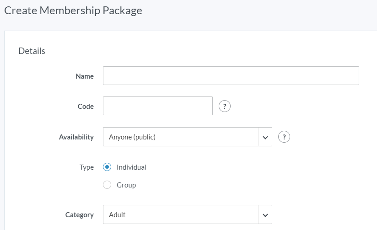Click the 'Type' field label
377x230 pixels.
tap(86, 167)
